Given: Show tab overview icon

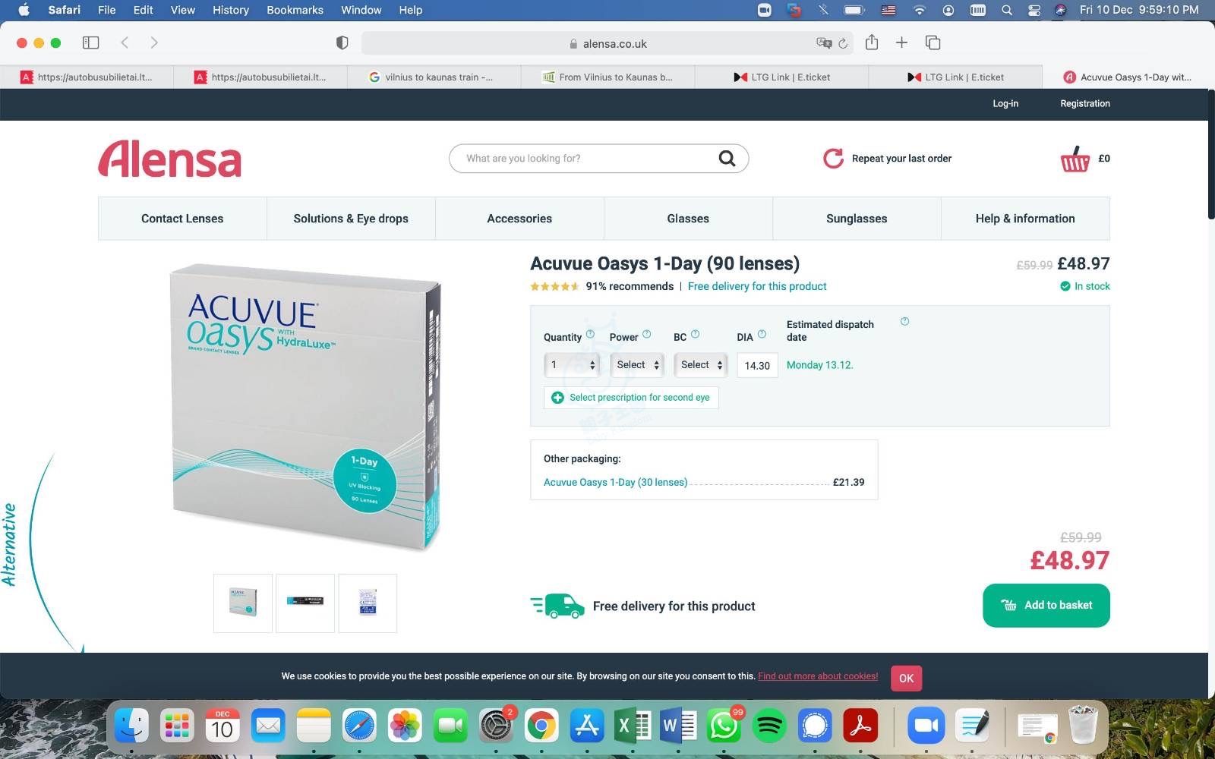Looking at the screenshot, I should [x=933, y=43].
